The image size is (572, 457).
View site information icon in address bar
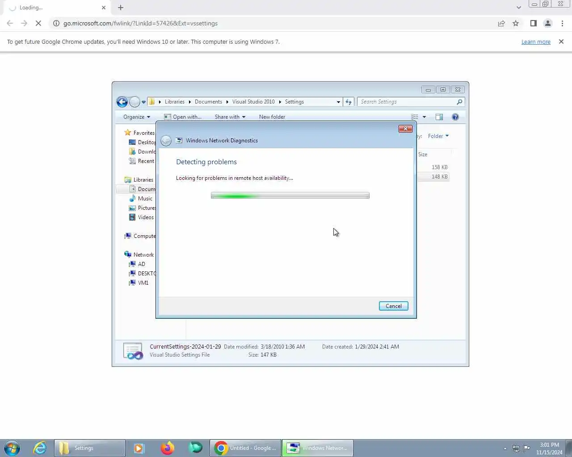pyautogui.click(x=56, y=23)
